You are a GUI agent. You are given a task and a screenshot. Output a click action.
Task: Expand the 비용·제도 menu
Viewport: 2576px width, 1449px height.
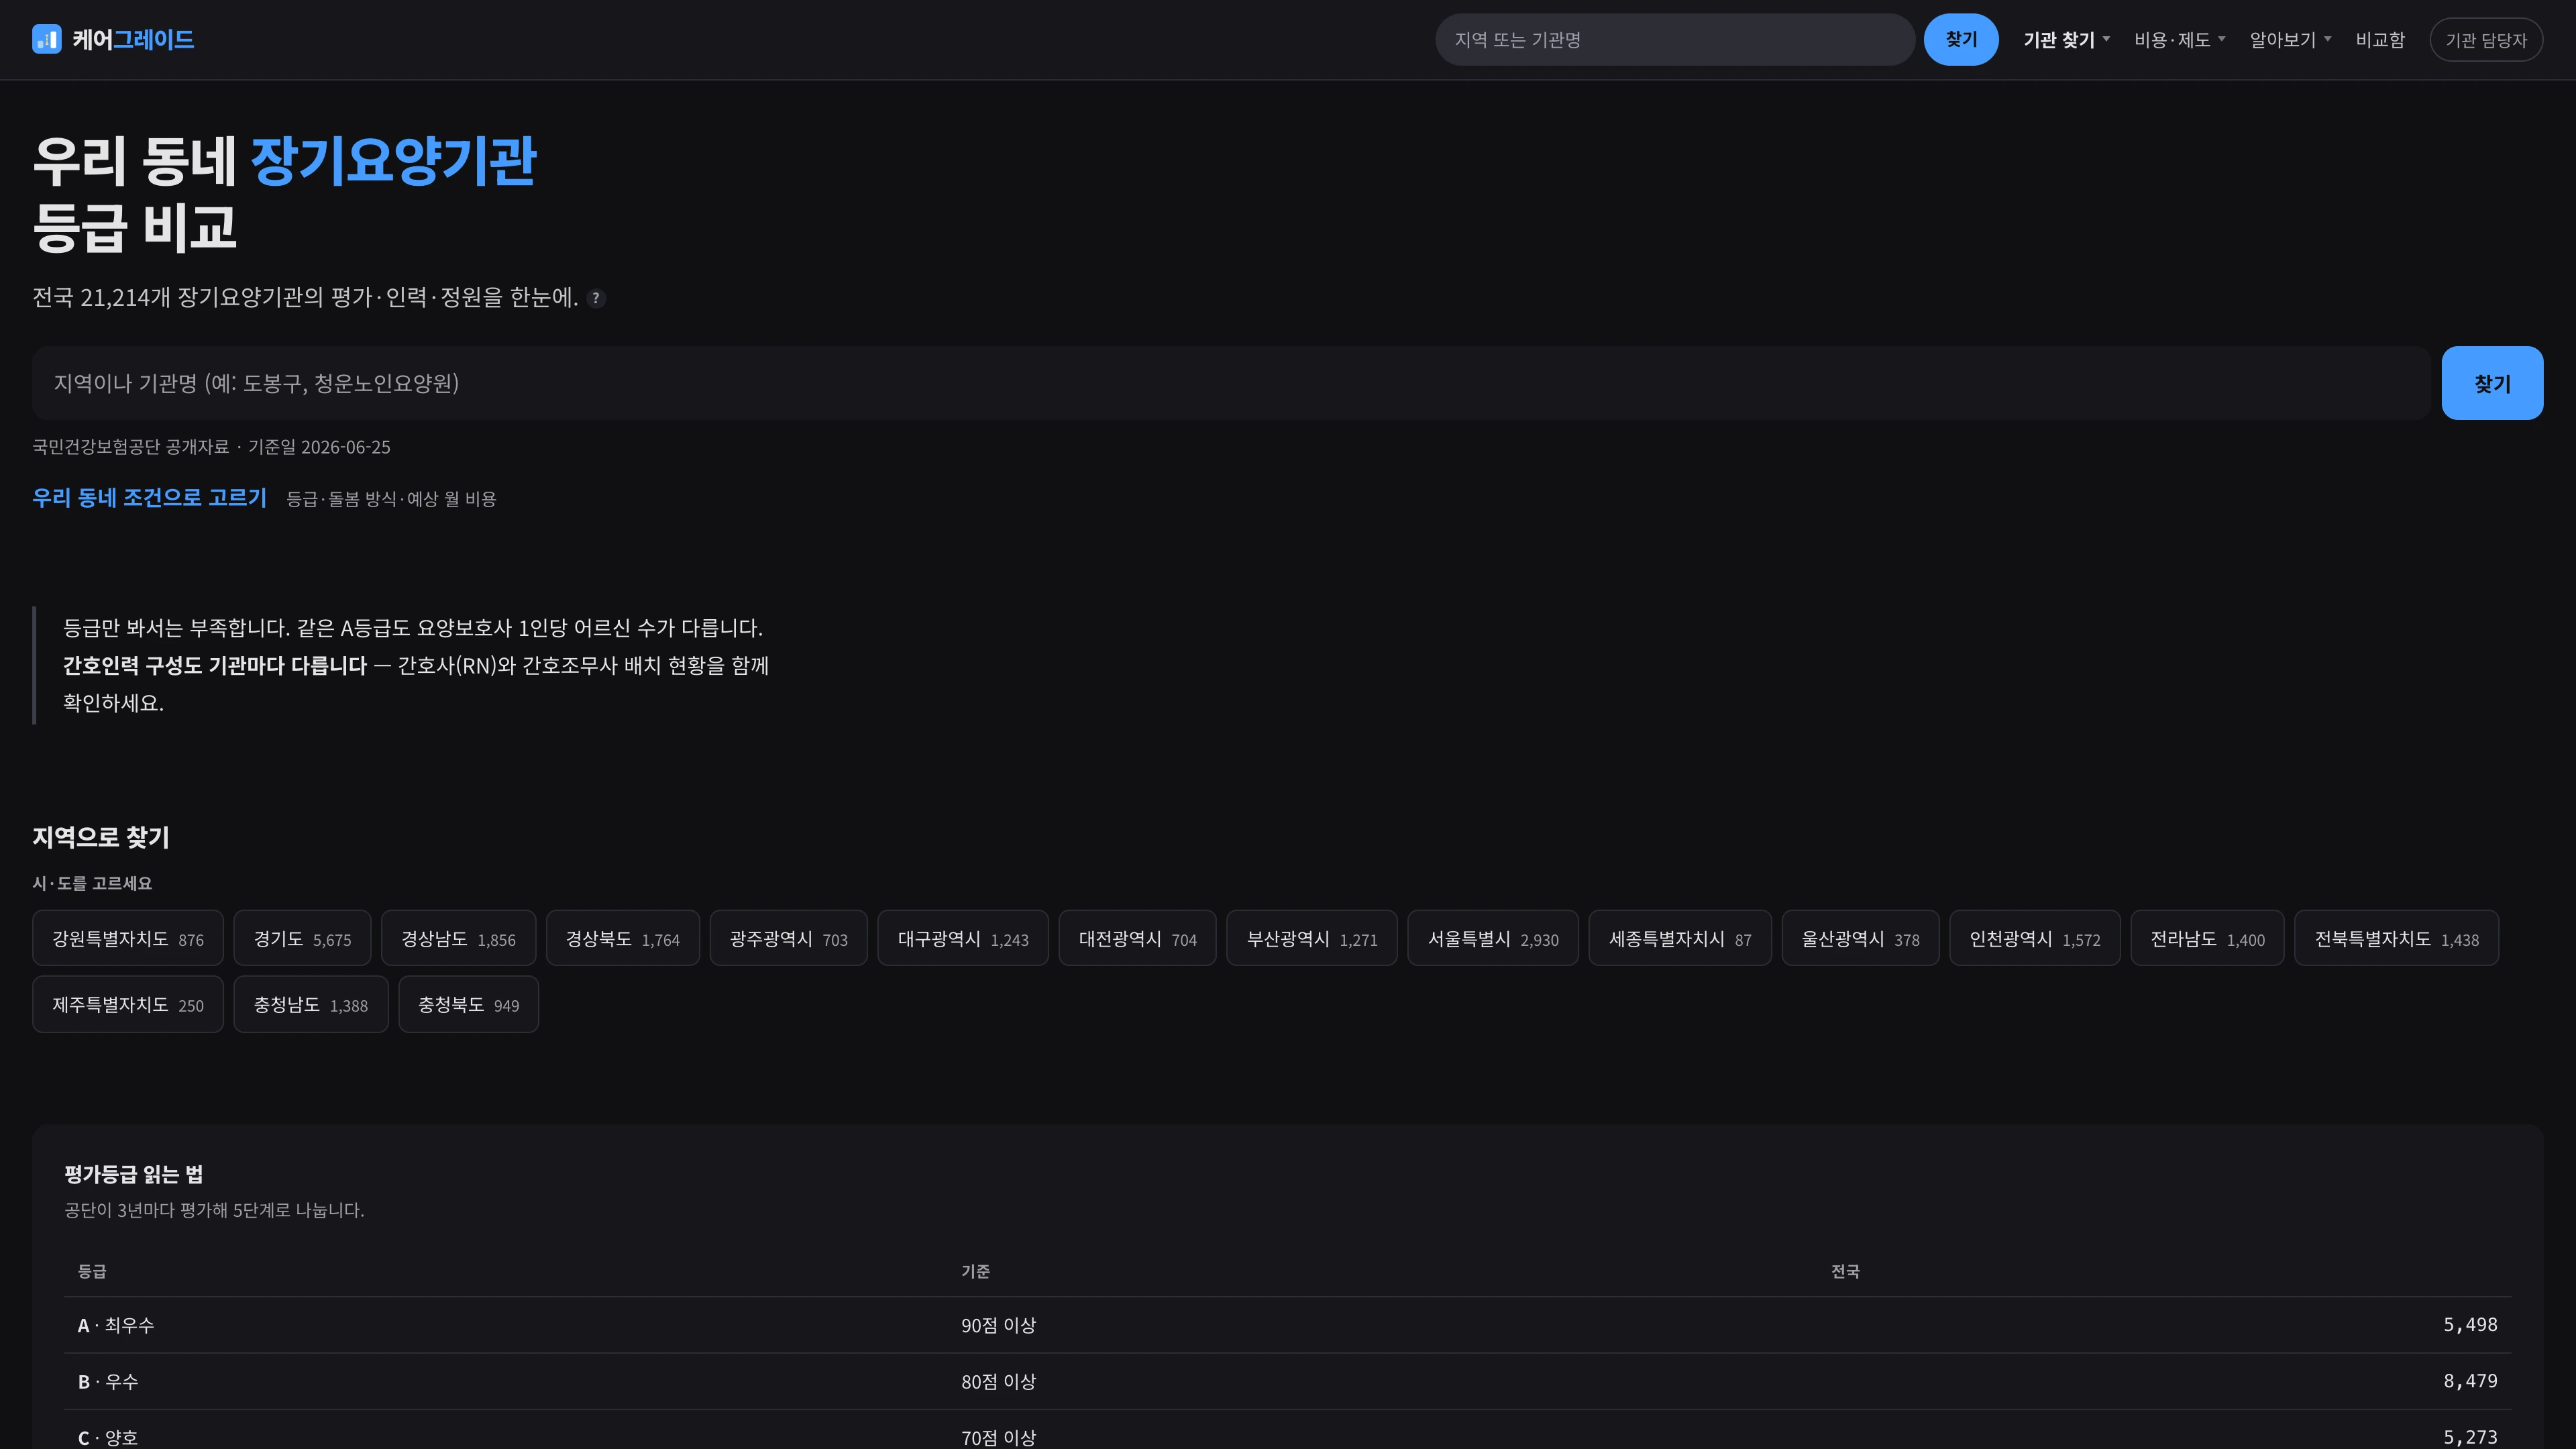point(2179,40)
